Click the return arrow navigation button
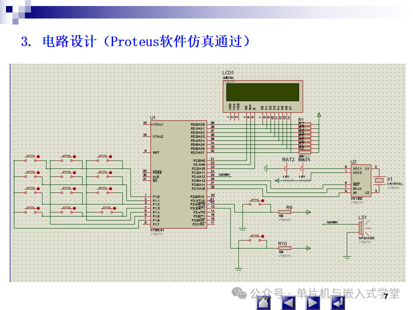The height and width of the screenshot is (310, 413). [x=338, y=303]
